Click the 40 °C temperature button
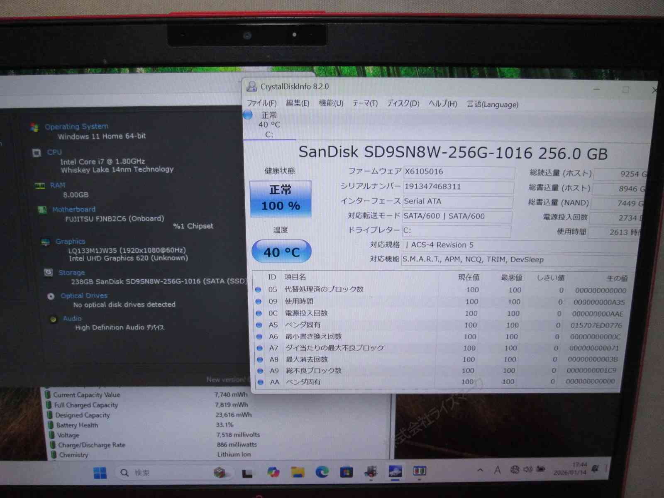664x498 pixels. pos(281,252)
